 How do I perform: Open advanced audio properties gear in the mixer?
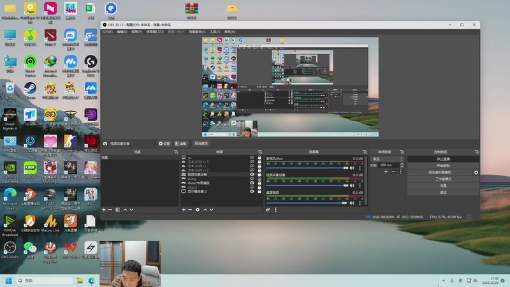(268, 210)
